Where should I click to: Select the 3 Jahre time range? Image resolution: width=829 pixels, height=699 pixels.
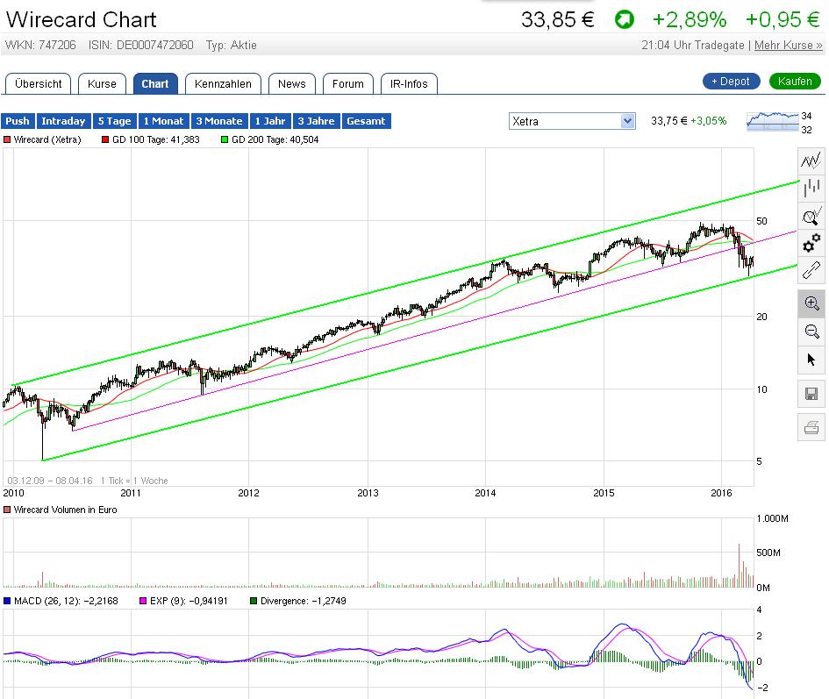(316, 121)
